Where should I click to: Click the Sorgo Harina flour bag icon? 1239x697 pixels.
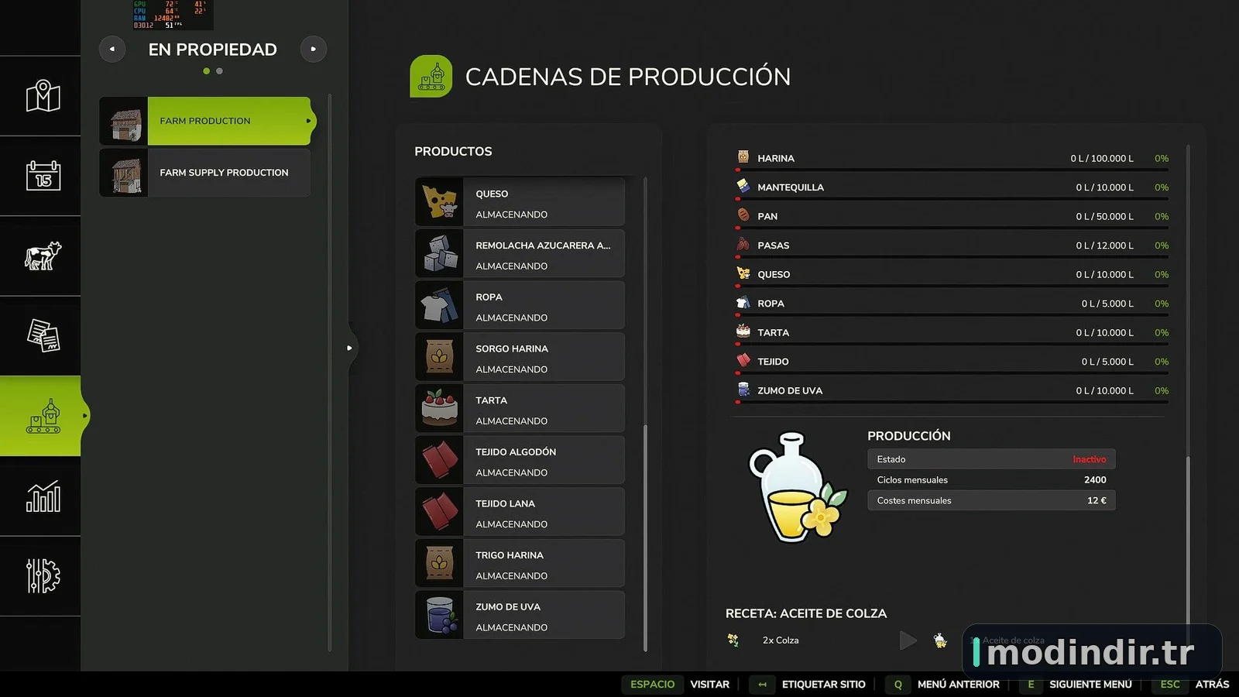pos(439,357)
